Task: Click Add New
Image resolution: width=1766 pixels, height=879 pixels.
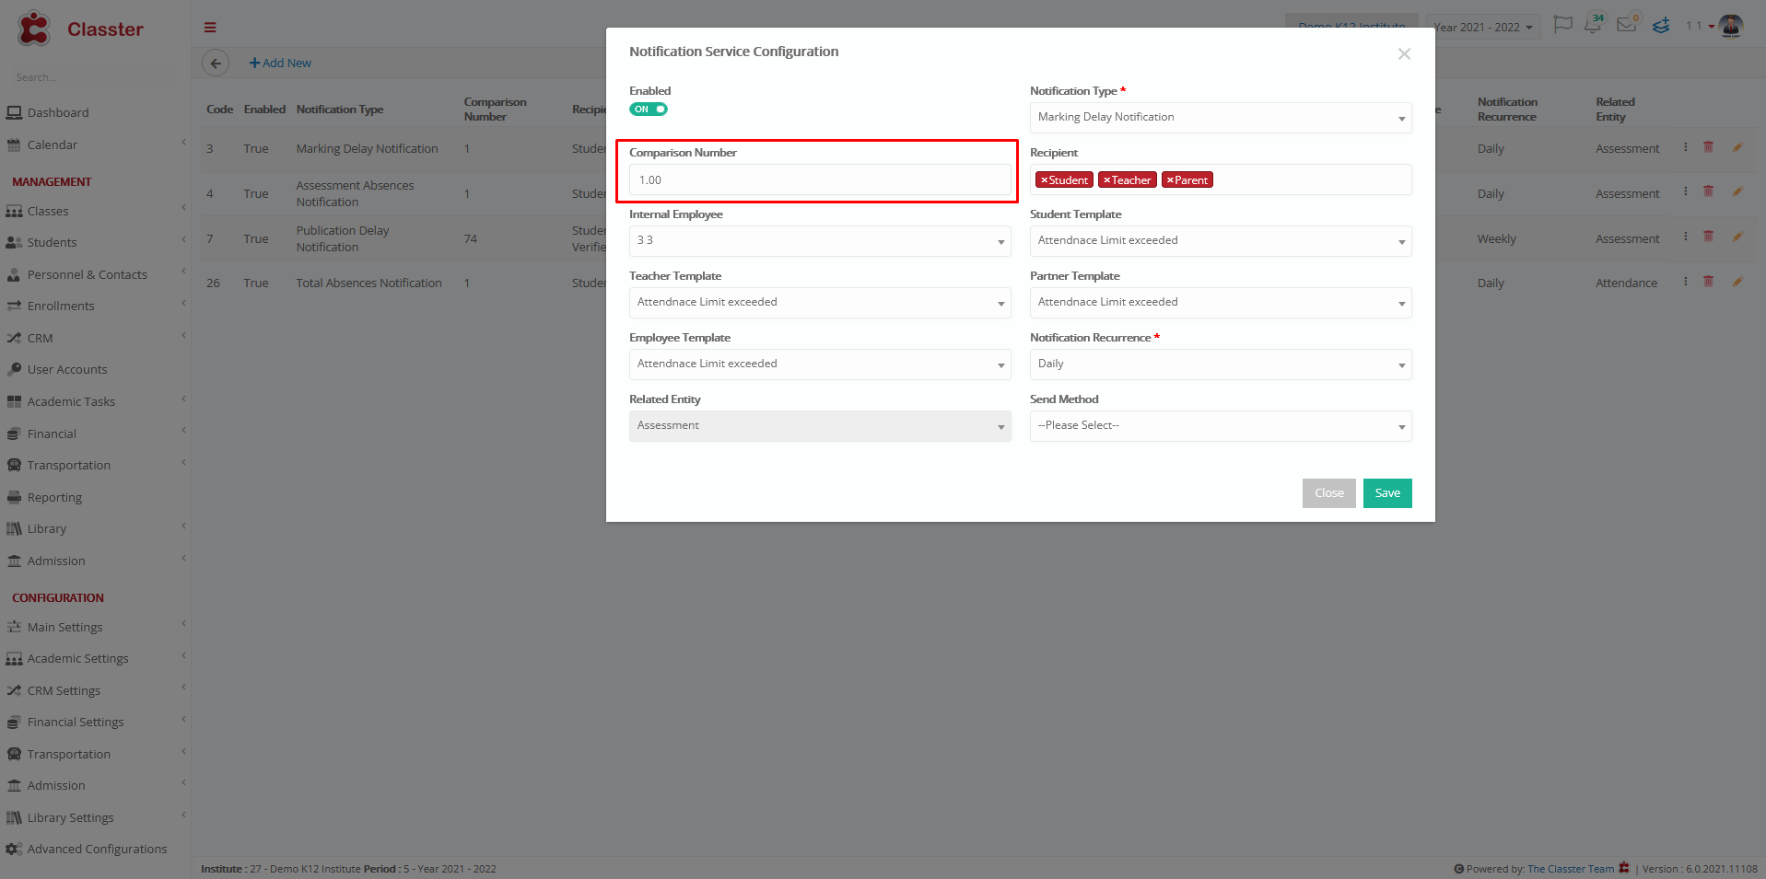Action: click(280, 64)
